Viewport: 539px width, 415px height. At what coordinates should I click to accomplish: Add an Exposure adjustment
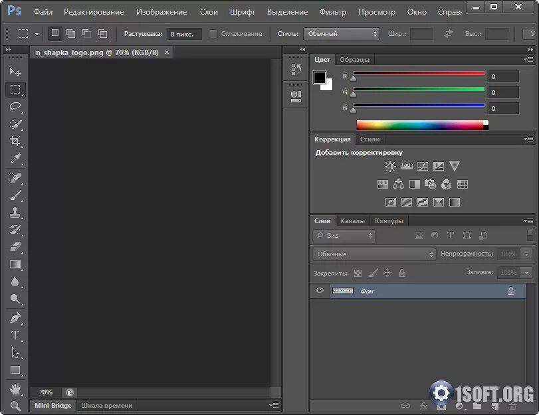coord(438,167)
